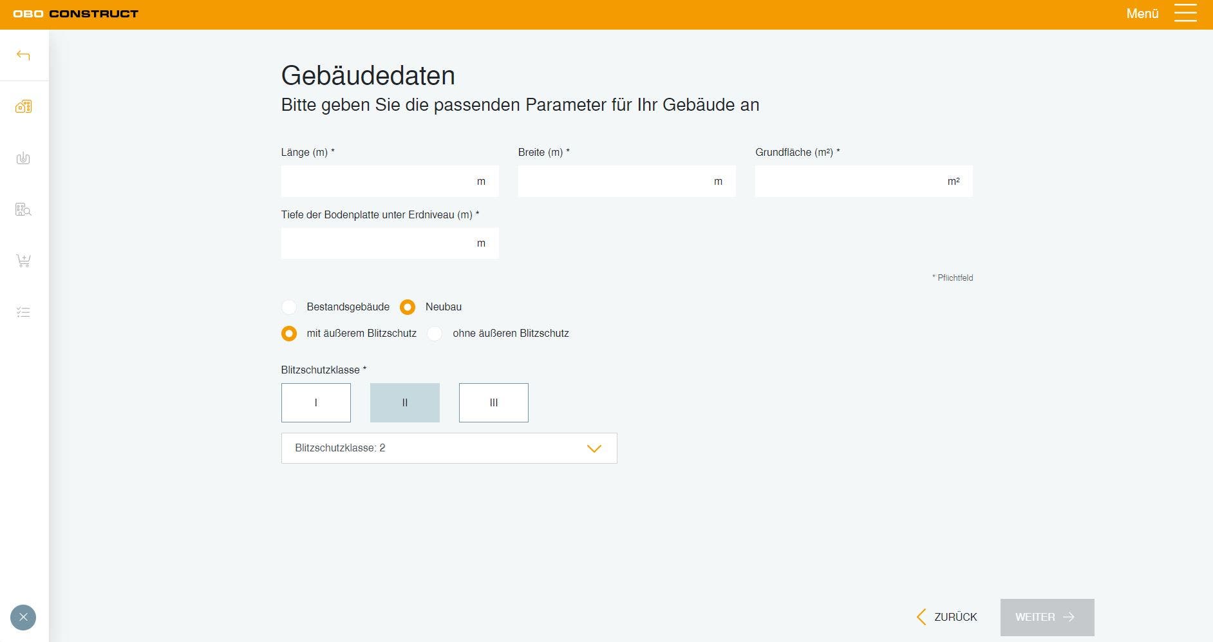Click the WEITER button
Image resolution: width=1213 pixels, height=642 pixels.
[1048, 618]
